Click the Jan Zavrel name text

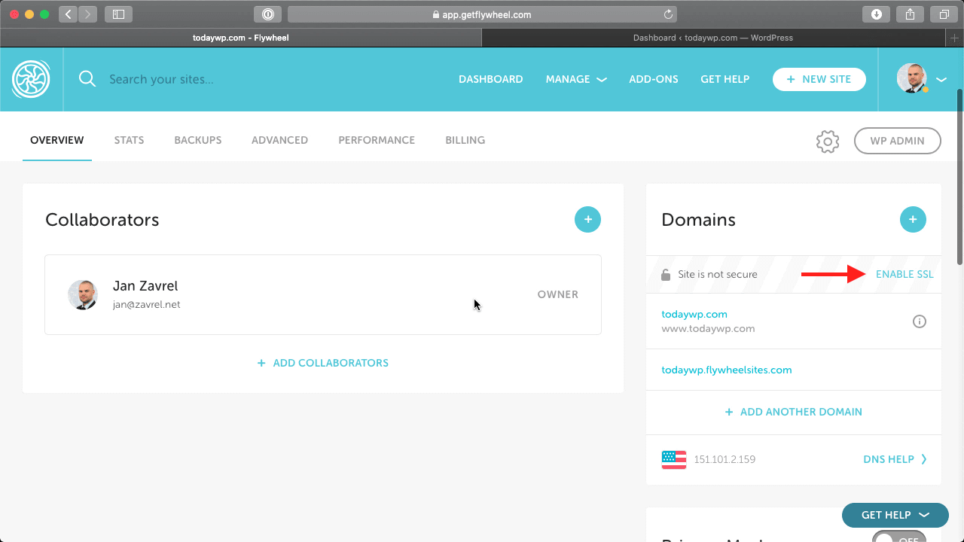point(145,286)
